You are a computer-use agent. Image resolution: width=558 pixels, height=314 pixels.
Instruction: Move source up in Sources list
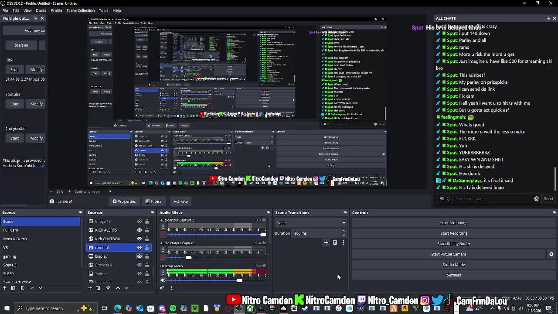[118, 288]
